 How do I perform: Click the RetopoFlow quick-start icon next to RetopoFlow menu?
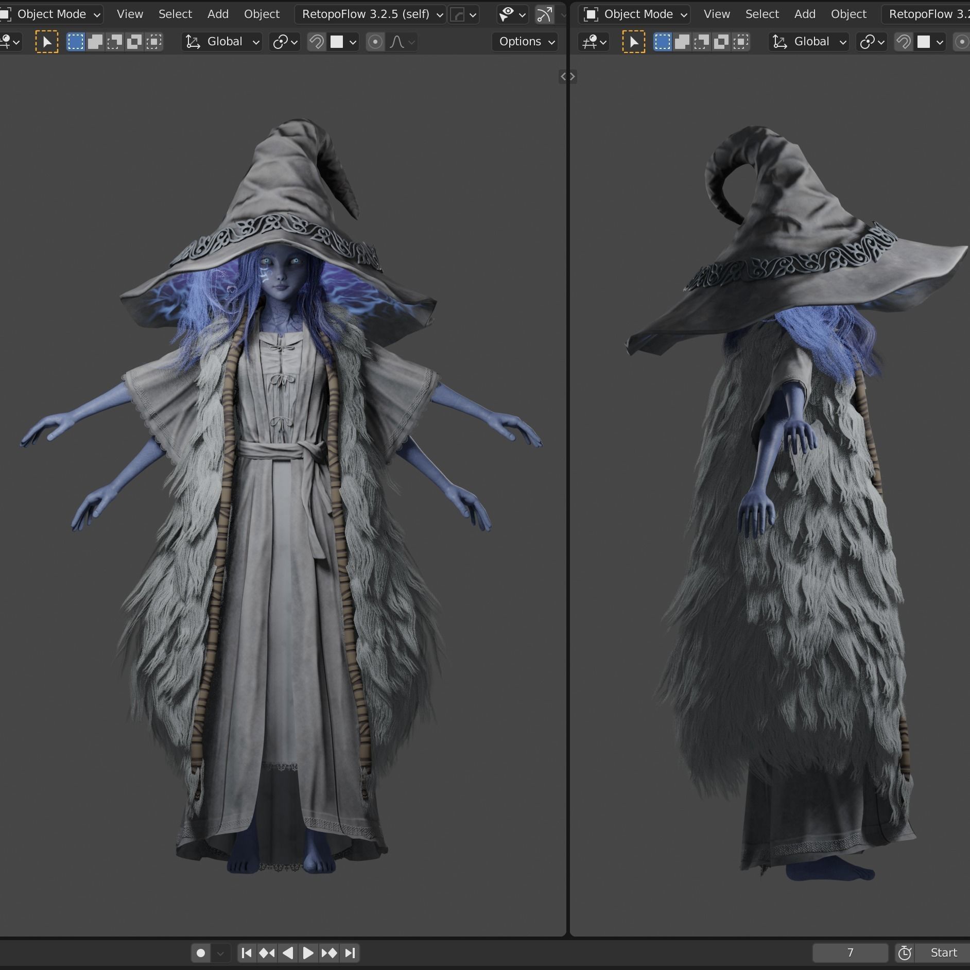[457, 14]
